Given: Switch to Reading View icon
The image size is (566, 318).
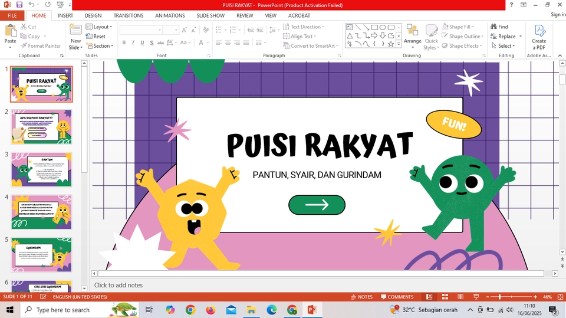Looking at the screenshot, I should (x=460, y=297).
